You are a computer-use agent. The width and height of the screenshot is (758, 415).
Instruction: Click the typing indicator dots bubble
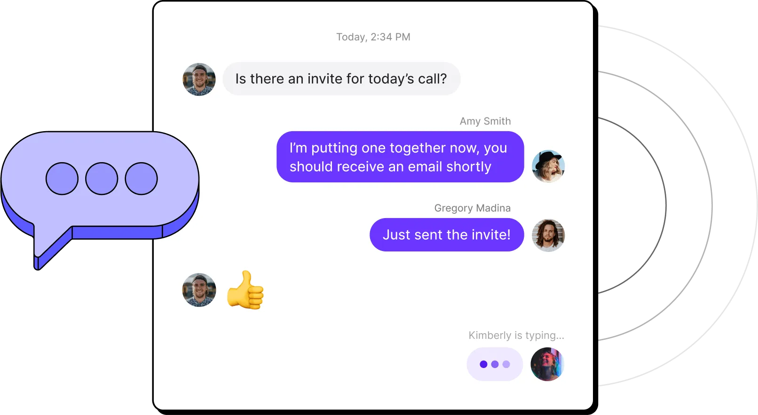[495, 364]
